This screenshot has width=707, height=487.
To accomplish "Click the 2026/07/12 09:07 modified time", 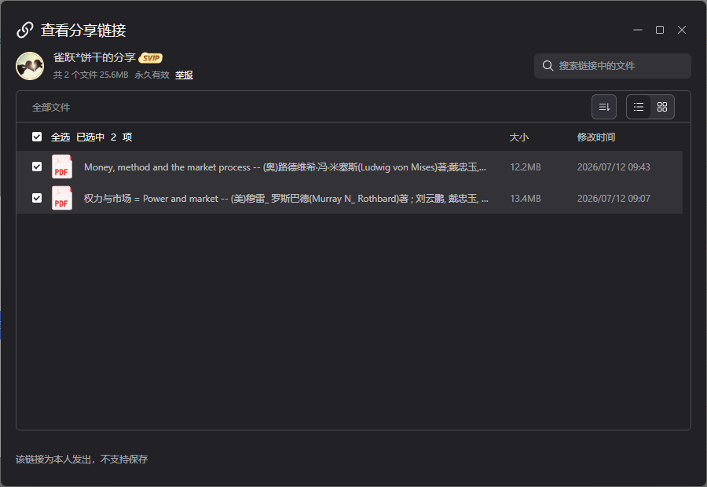I will 614,199.
